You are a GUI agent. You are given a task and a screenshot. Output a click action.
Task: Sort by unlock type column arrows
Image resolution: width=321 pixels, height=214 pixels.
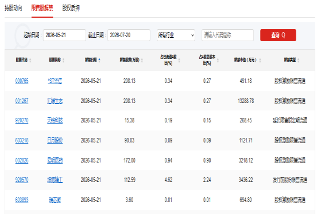298,60
